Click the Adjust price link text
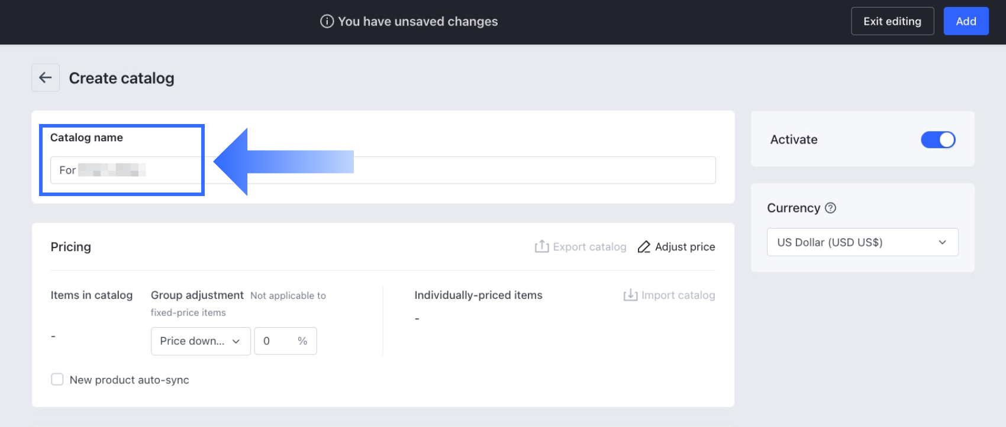 [685, 247]
